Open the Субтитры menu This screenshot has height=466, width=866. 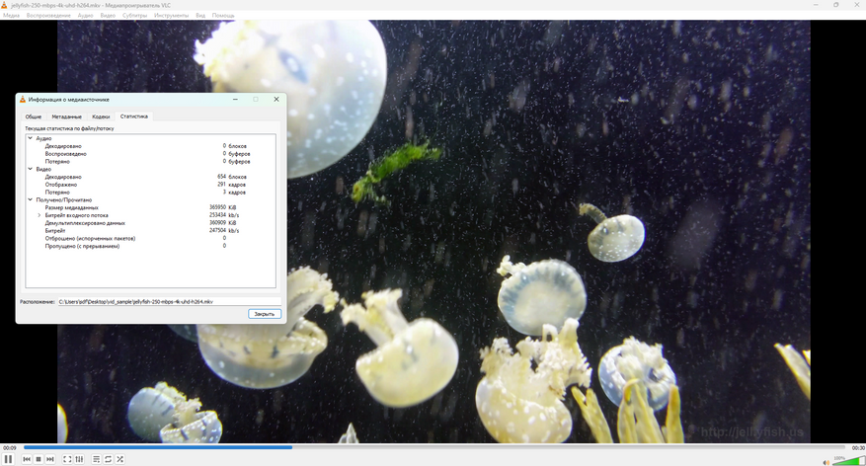coord(134,16)
